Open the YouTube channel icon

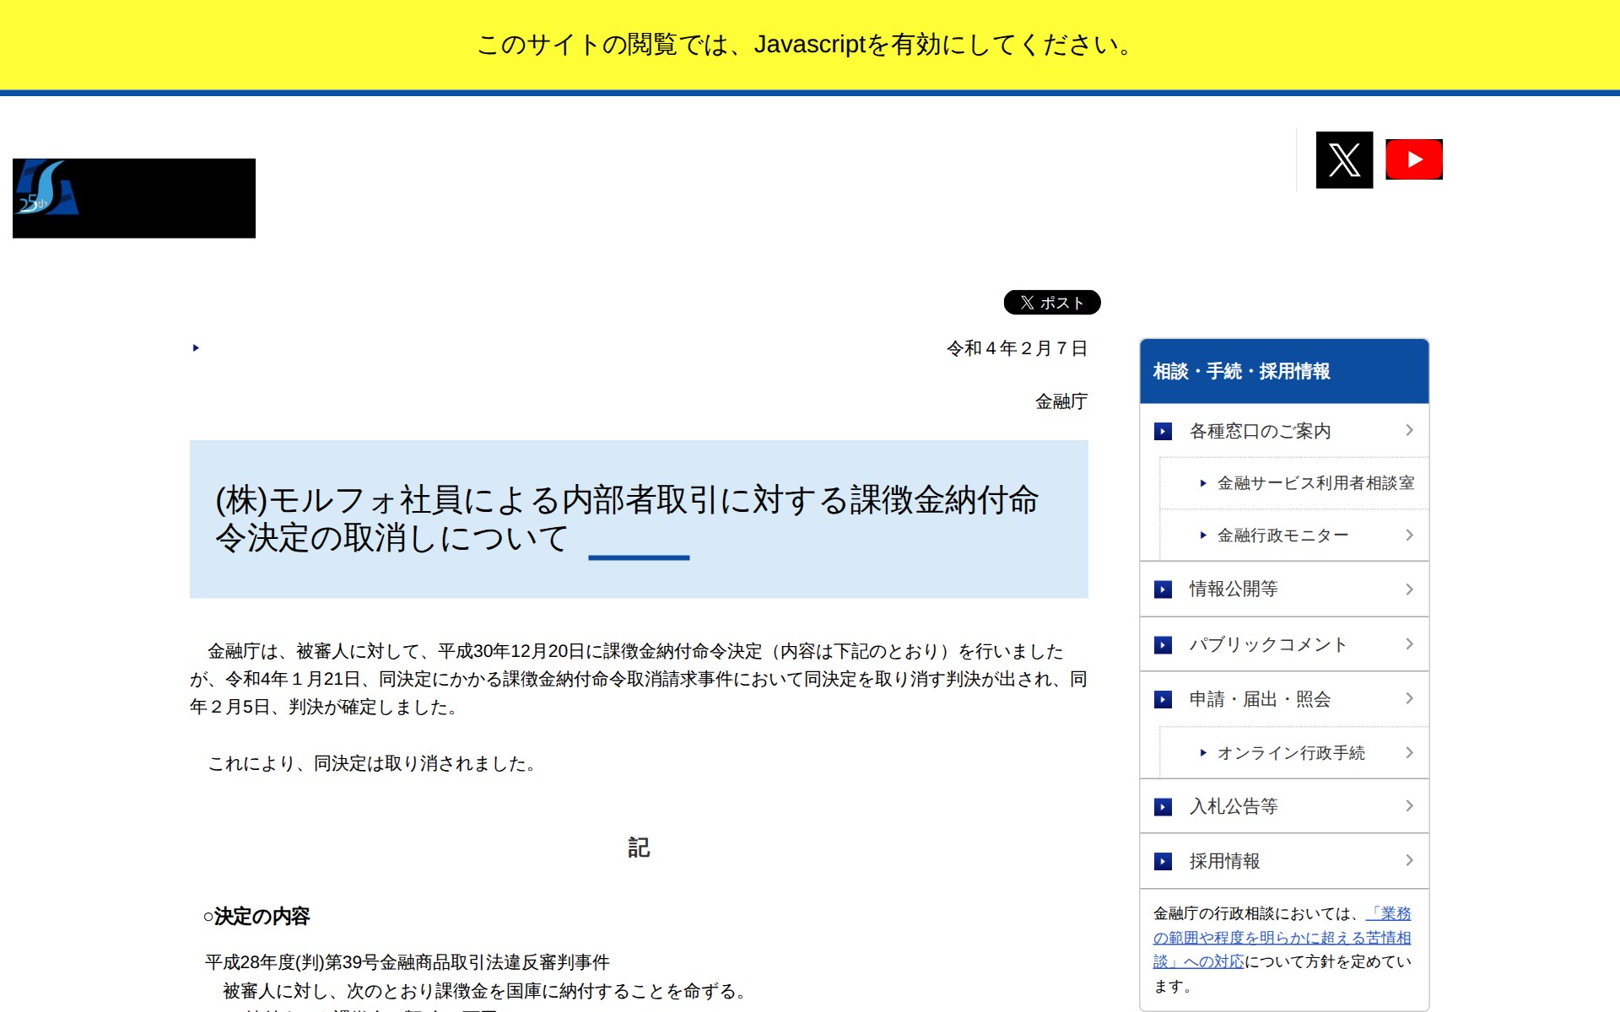1413,159
